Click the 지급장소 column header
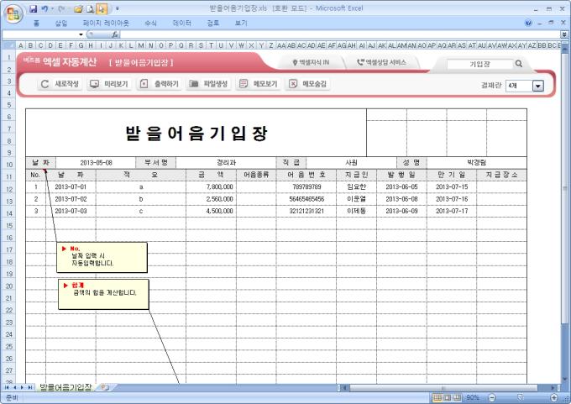The width and height of the screenshot is (571, 404). click(x=502, y=175)
